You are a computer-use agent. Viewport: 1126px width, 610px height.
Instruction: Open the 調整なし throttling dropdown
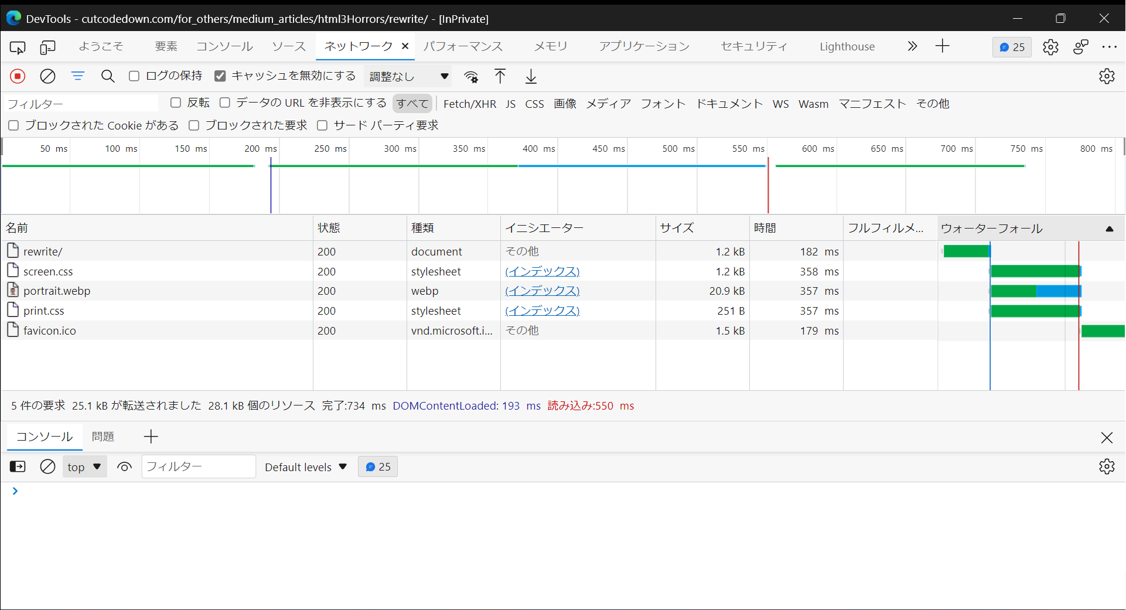pos(408,76)
